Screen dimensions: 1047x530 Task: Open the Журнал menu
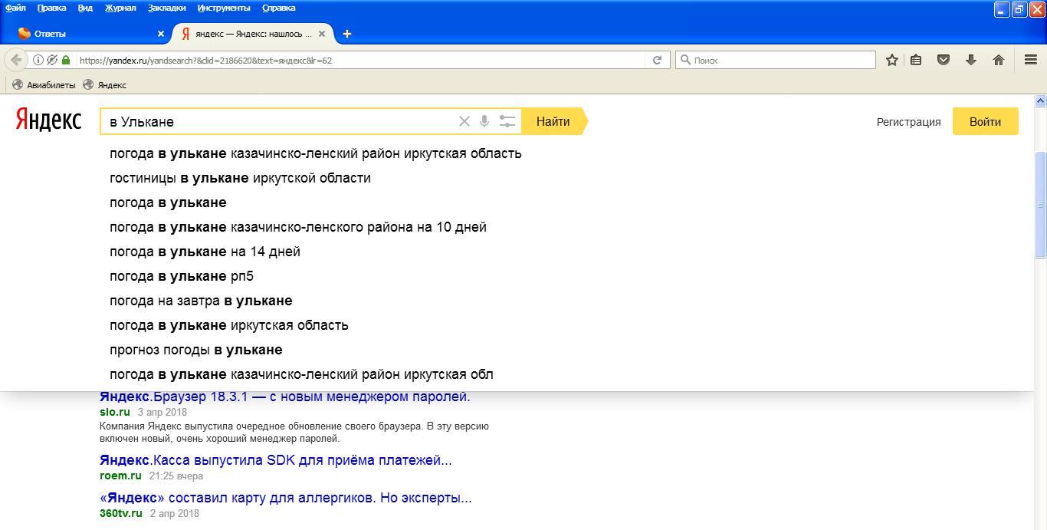click(x=120, y=8)
